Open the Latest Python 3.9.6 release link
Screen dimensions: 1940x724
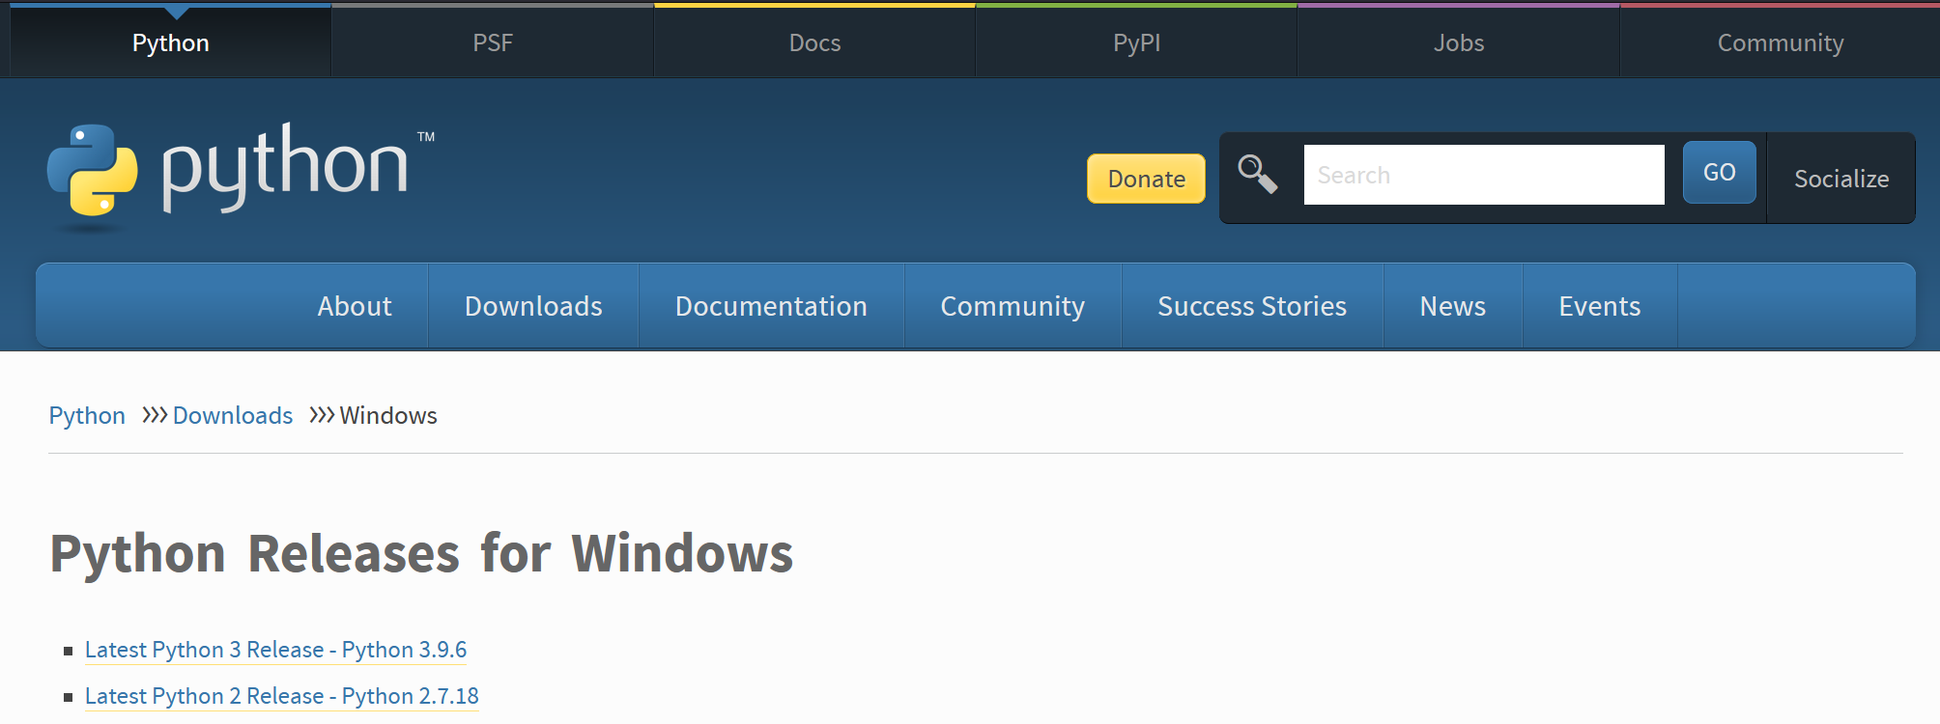pos(275,650)
